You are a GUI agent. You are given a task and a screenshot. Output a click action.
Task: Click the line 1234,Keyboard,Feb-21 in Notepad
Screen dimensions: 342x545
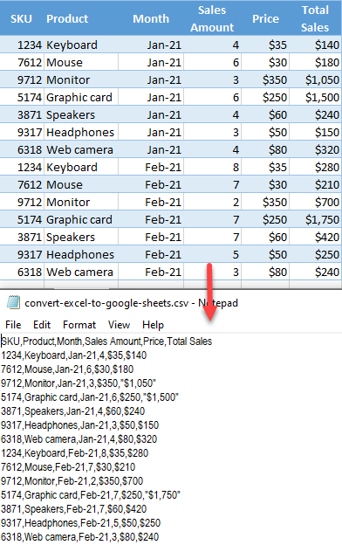pos(74,453)
